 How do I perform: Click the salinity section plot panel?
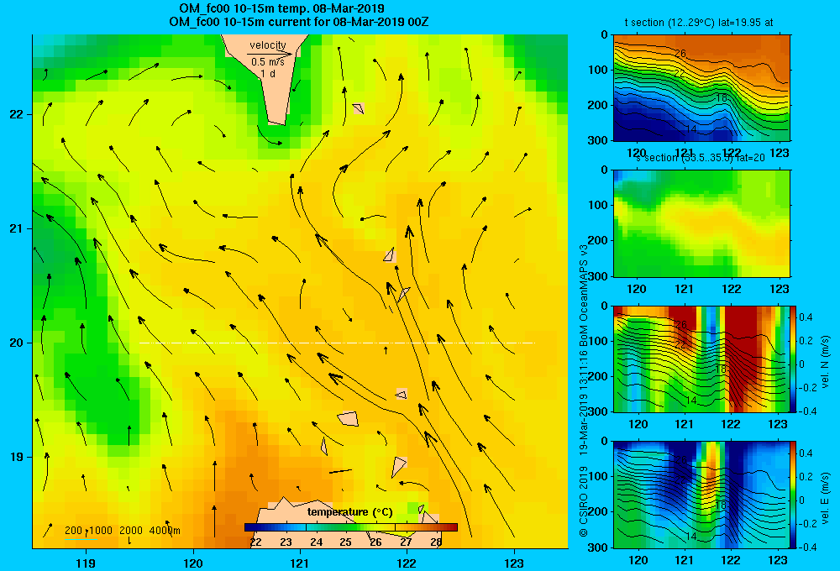(x=701, y=223)
